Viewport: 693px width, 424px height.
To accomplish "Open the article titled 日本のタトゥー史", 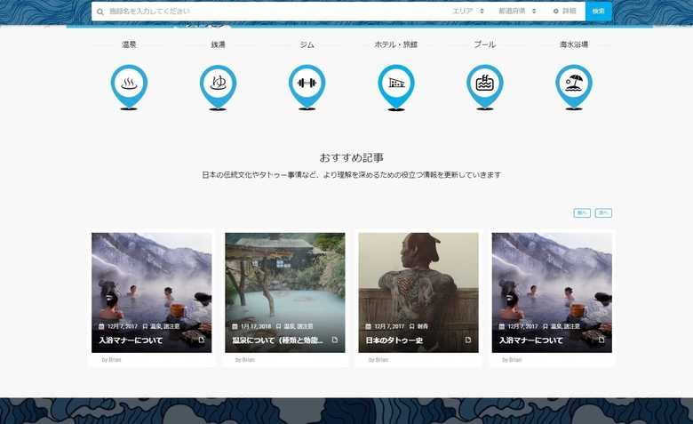I will [394, 340].
